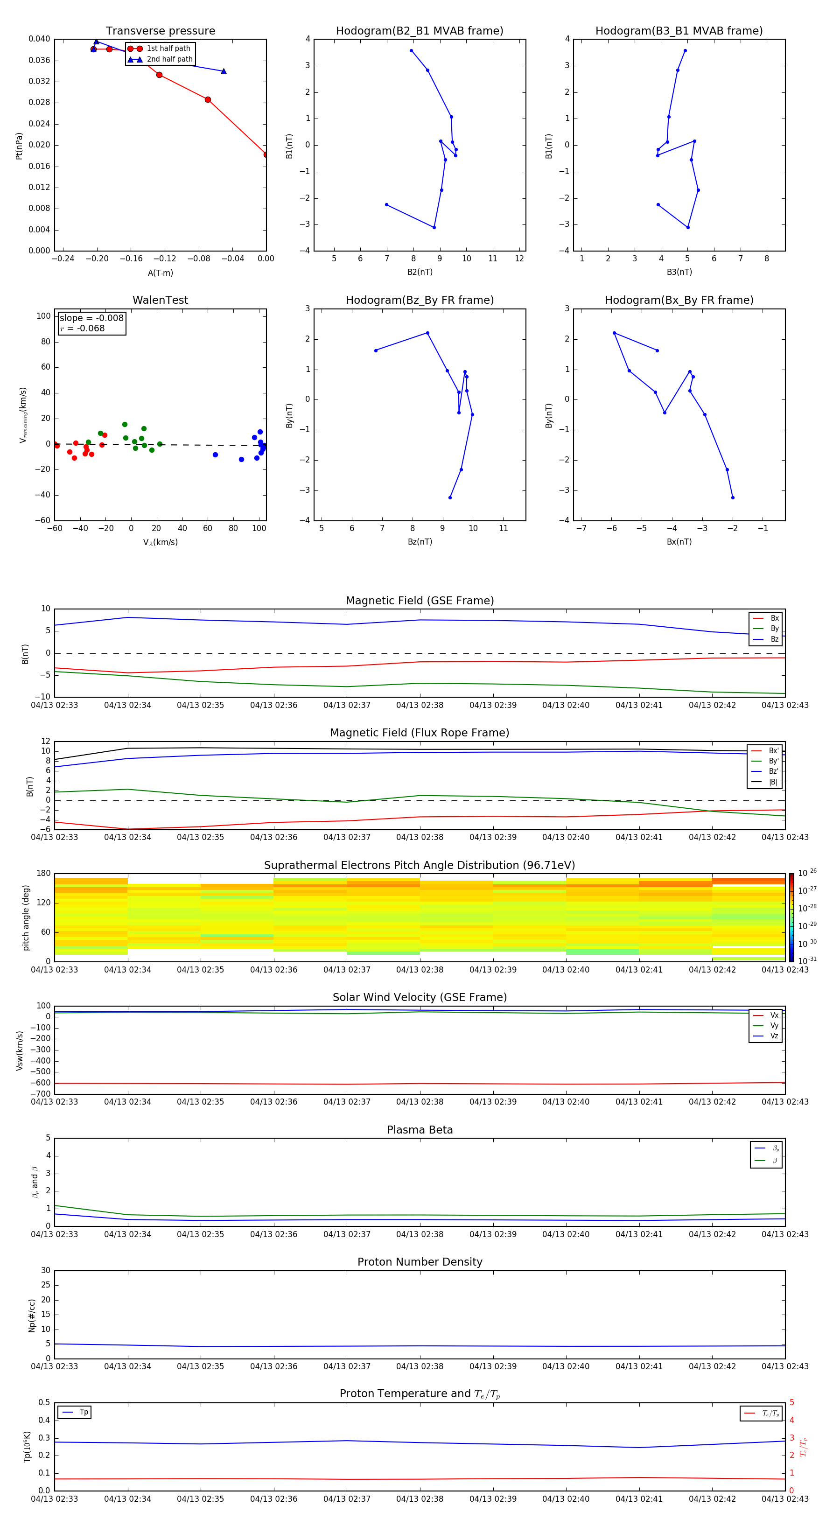Viewport: 840px width, 1540px height.
Task: Click the 'Magnetic Field (GSE Frame)' title
Action: pos(420,601)
